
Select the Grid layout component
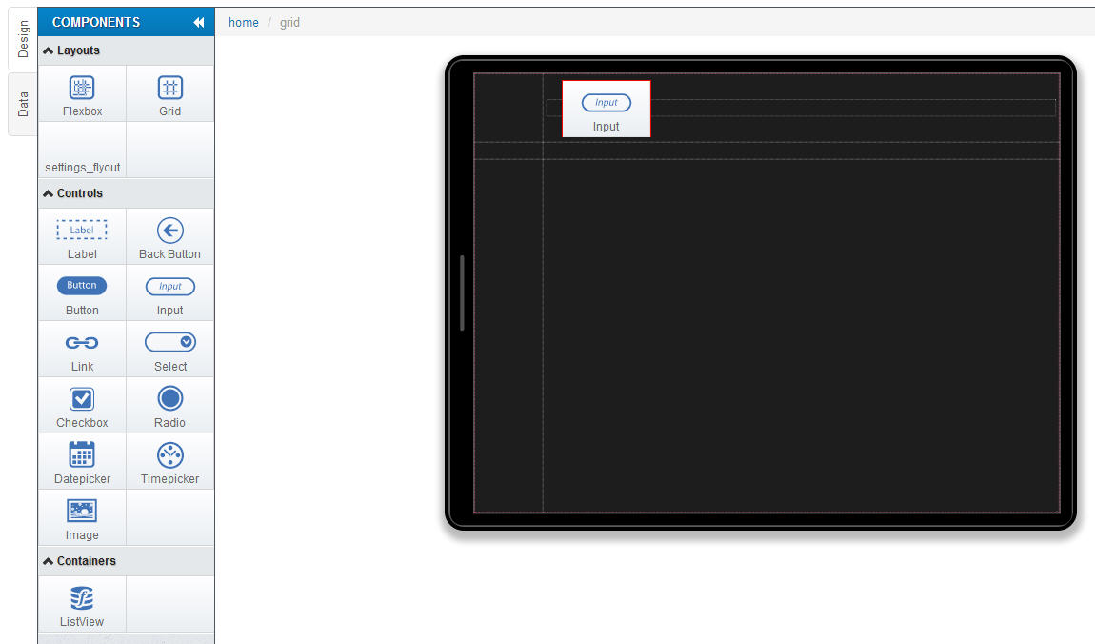pyautogui.click(x=169, y=94)
